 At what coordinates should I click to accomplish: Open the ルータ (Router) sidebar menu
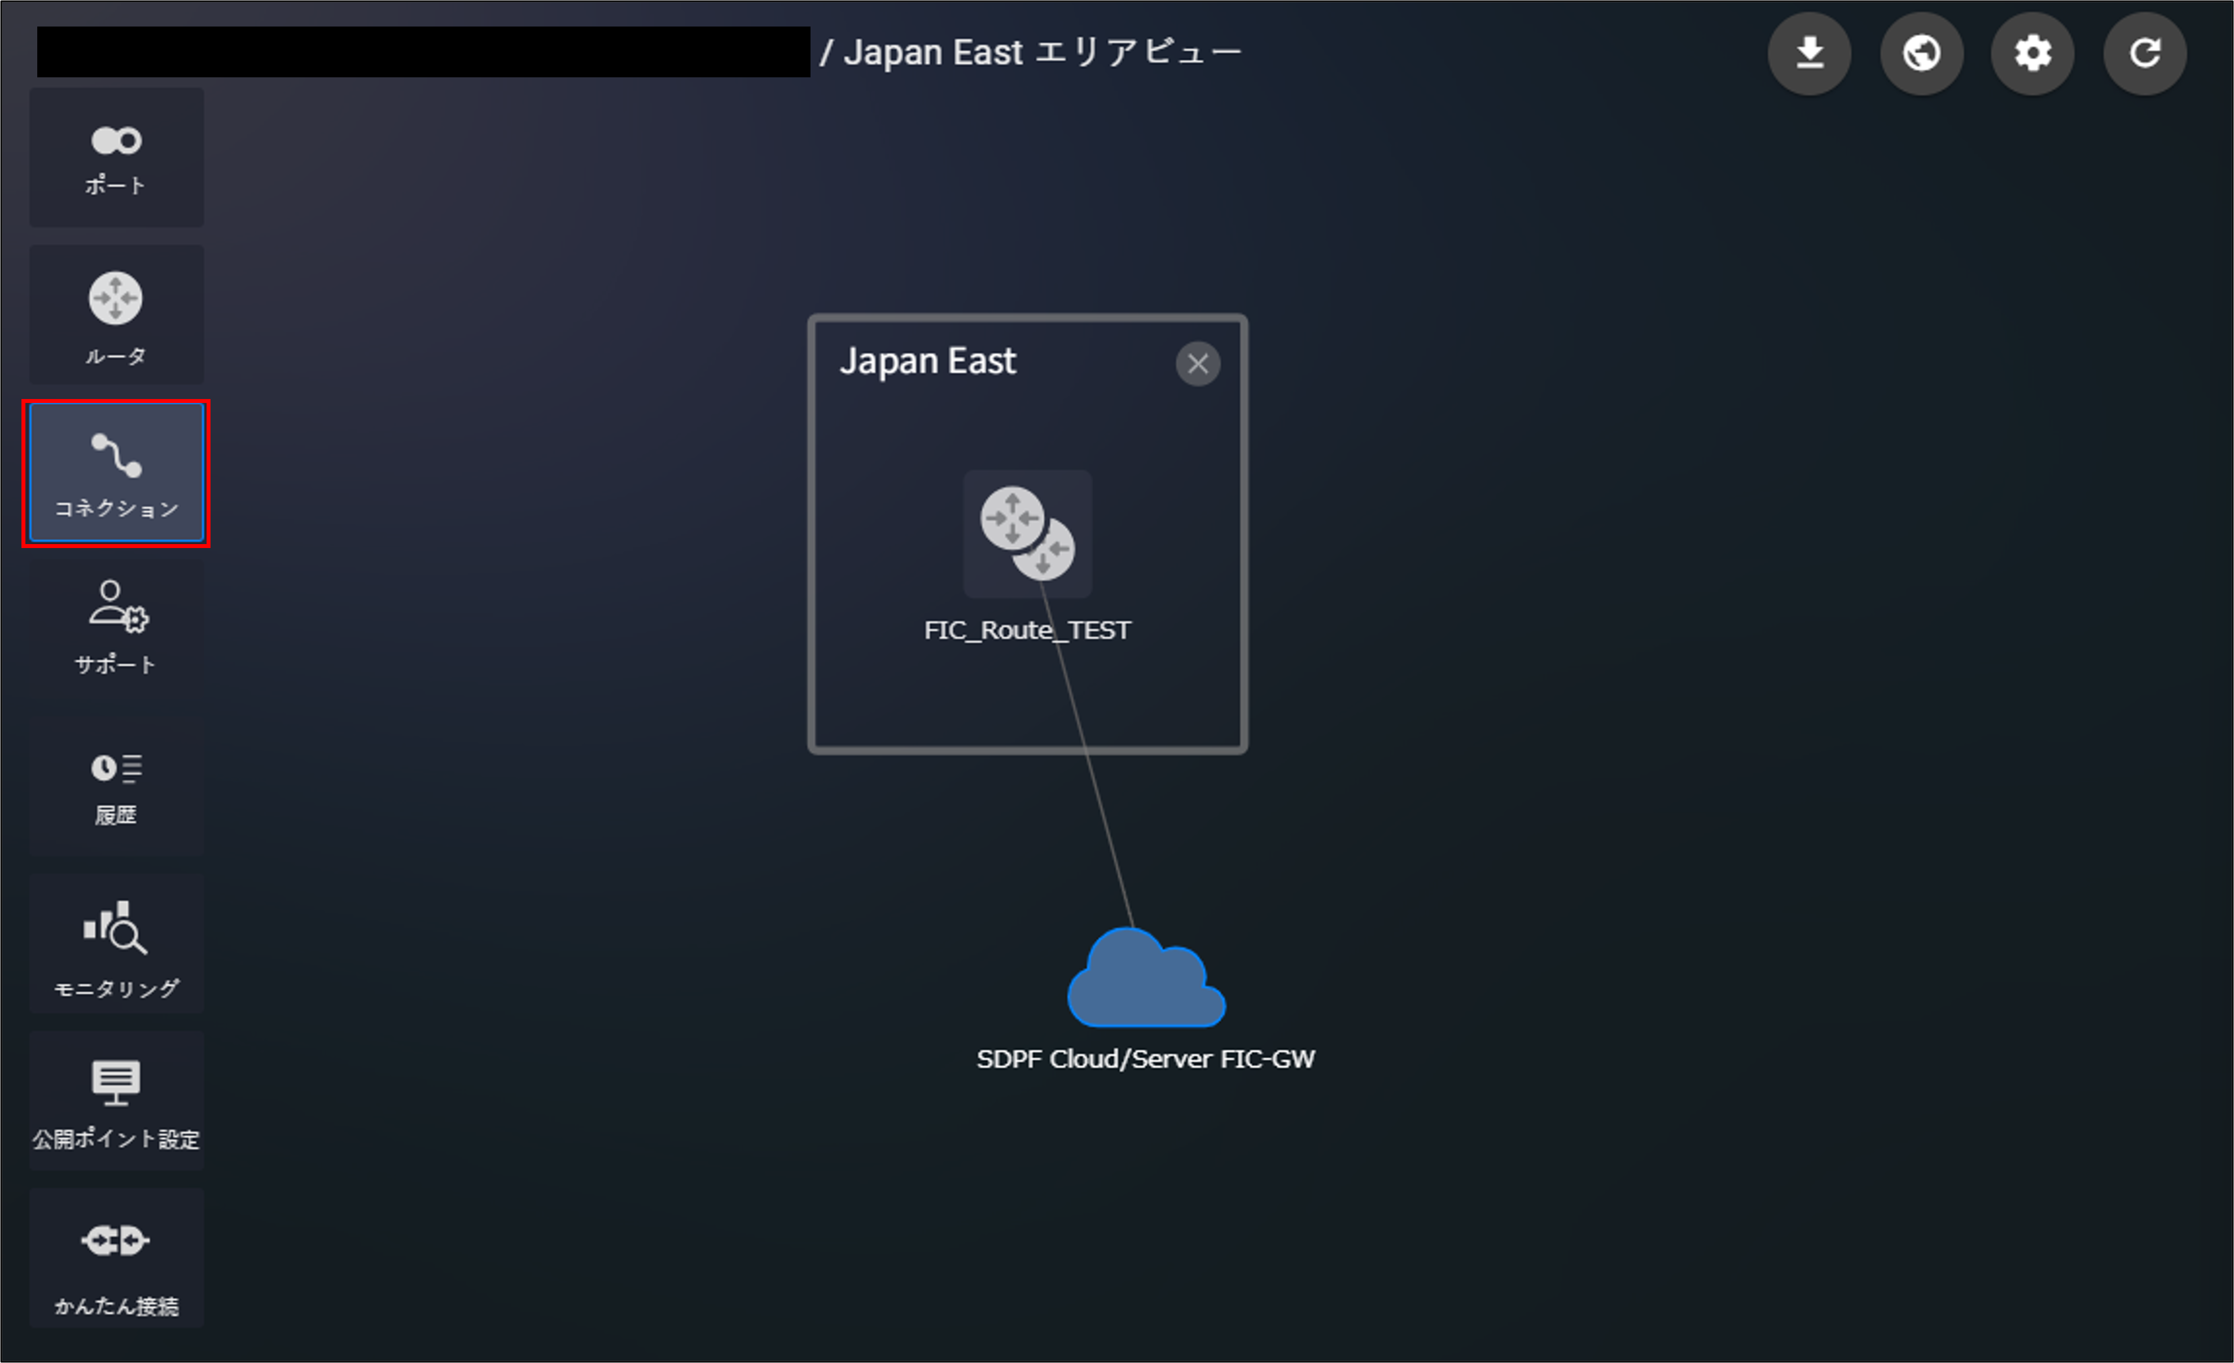pos(116,315)
